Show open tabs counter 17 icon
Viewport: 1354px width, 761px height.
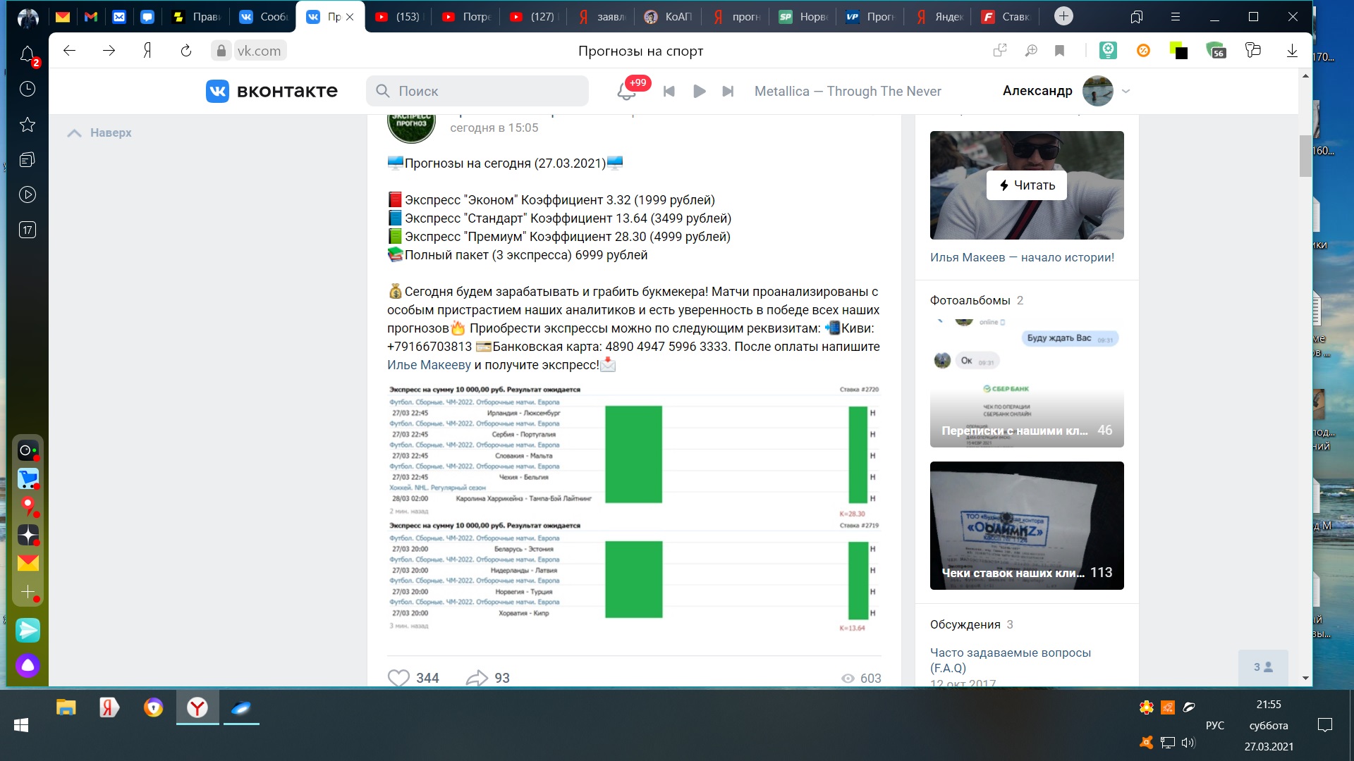tap(28, 230)
